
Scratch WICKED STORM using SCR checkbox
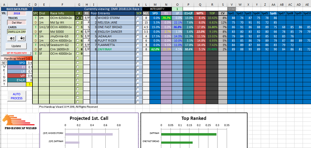coord(138,18)
